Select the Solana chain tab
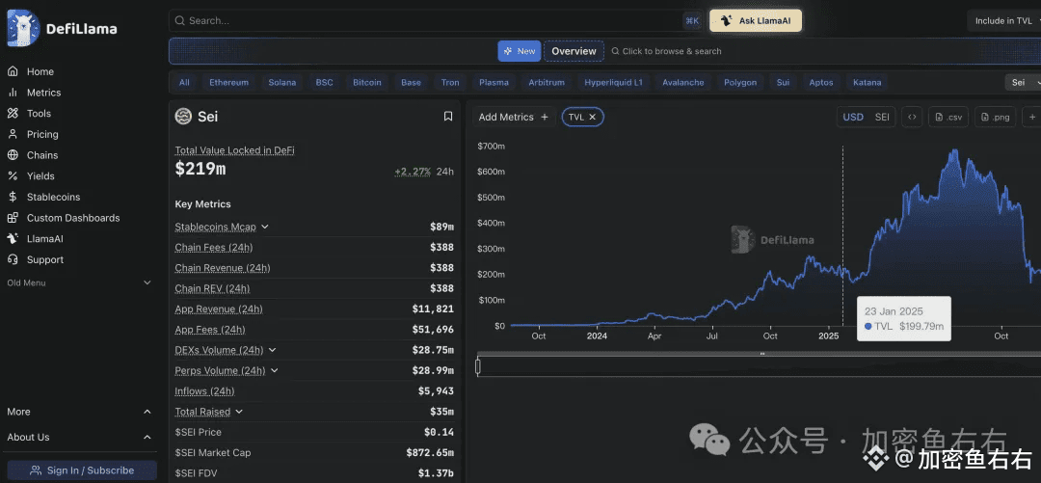 click(282, 83)
